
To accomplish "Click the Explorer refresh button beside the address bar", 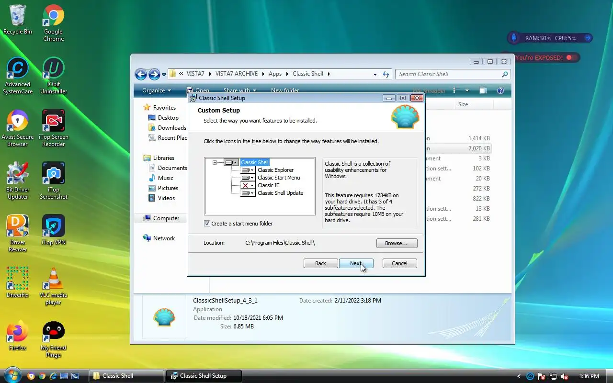I will click(x=386, y=74).
